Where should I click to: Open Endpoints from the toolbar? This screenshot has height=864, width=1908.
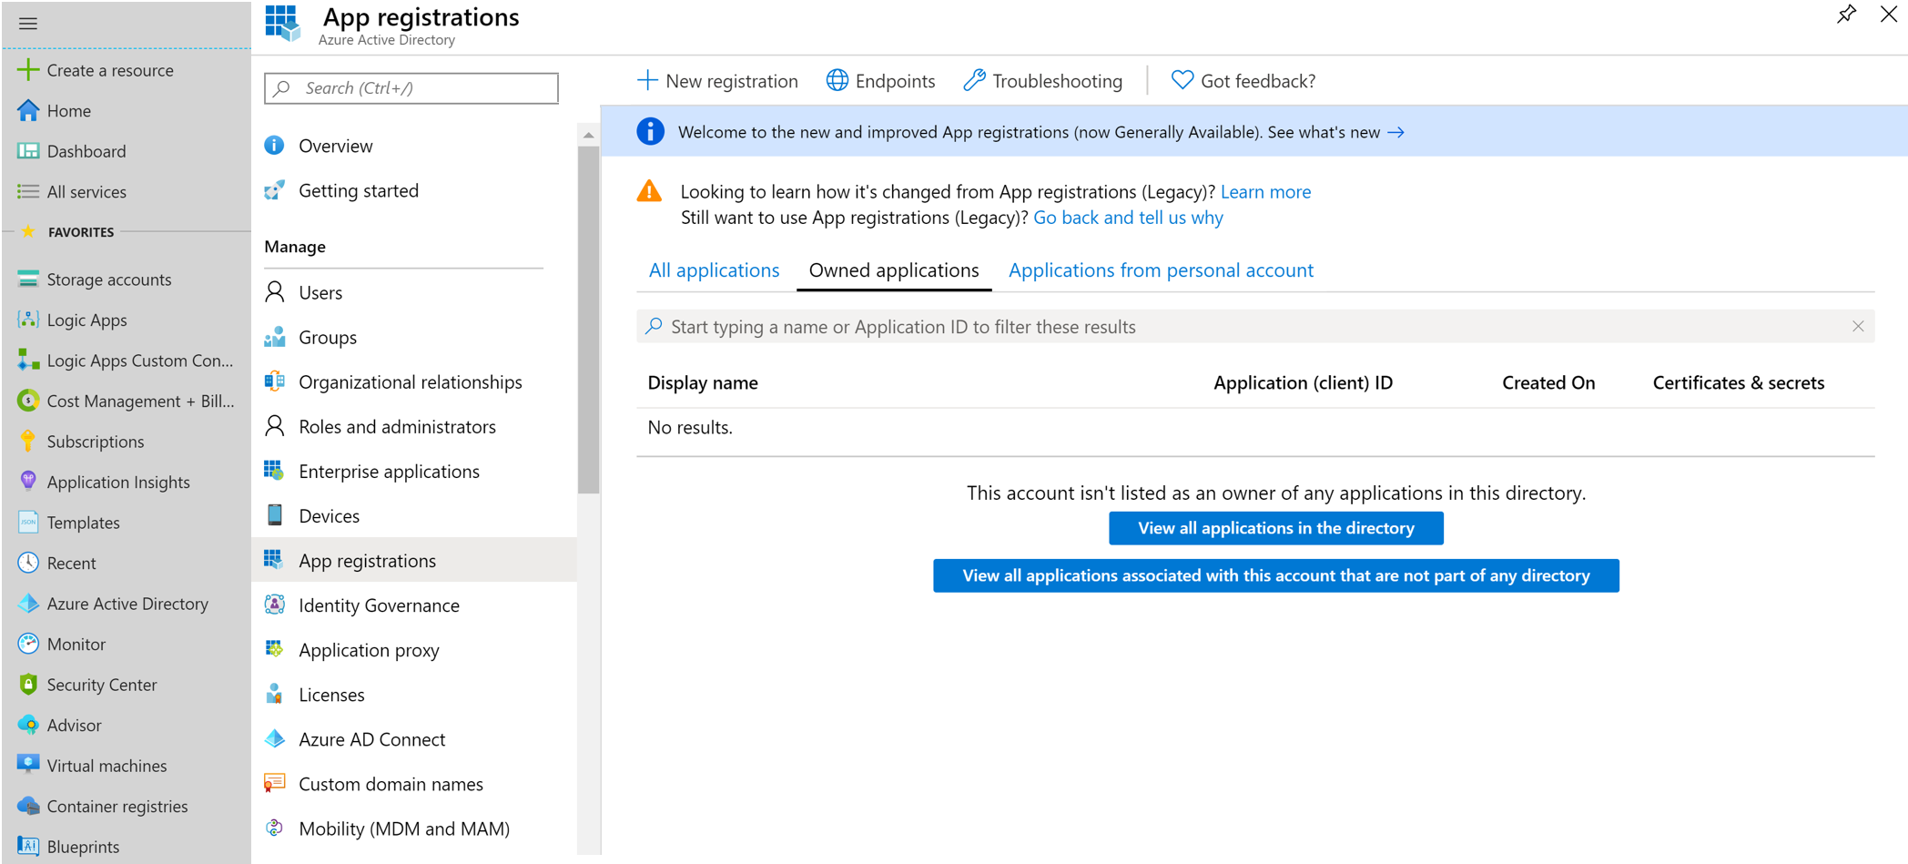(x=880, y=81)
